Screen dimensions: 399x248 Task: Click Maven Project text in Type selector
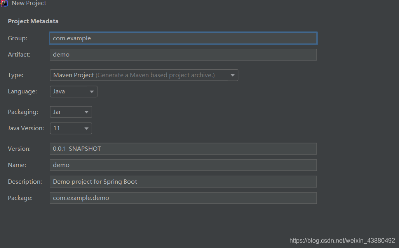[x=73, y=75]
